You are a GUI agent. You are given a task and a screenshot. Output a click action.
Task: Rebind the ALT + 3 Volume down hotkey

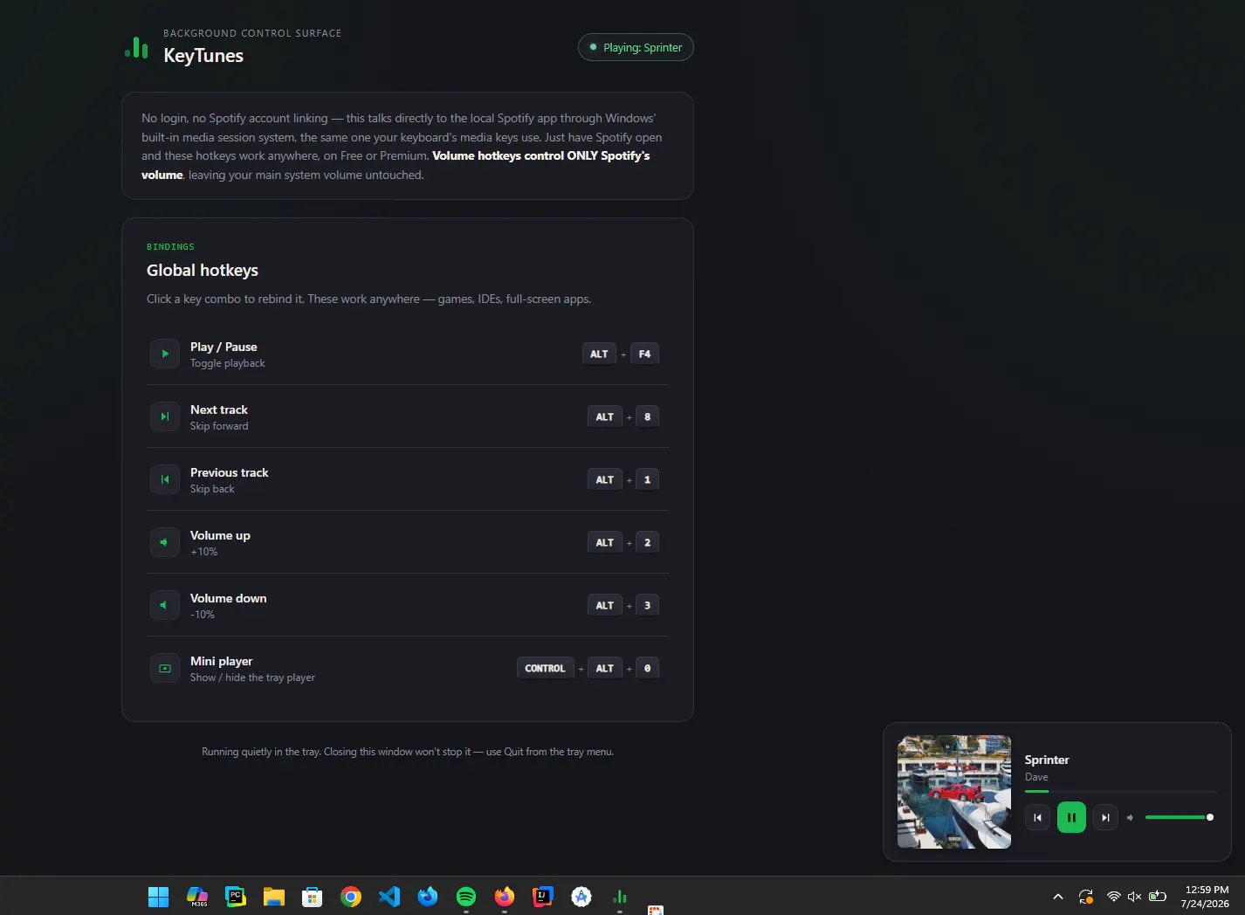tap(623, 605)
